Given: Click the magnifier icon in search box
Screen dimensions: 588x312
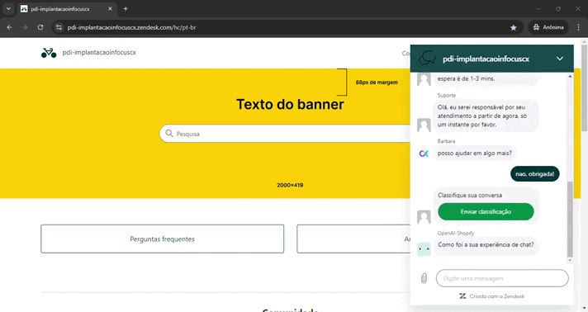Looking at the screenshot, I should [169, 134].
